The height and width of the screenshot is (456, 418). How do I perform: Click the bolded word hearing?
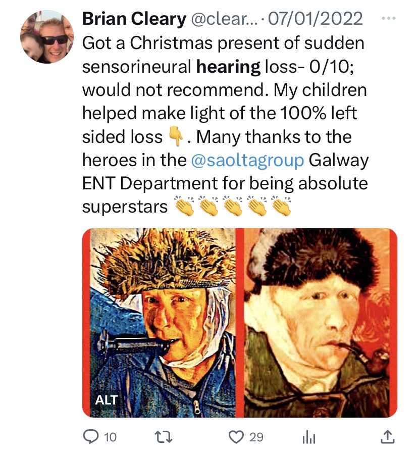click(x=228, y=66)
